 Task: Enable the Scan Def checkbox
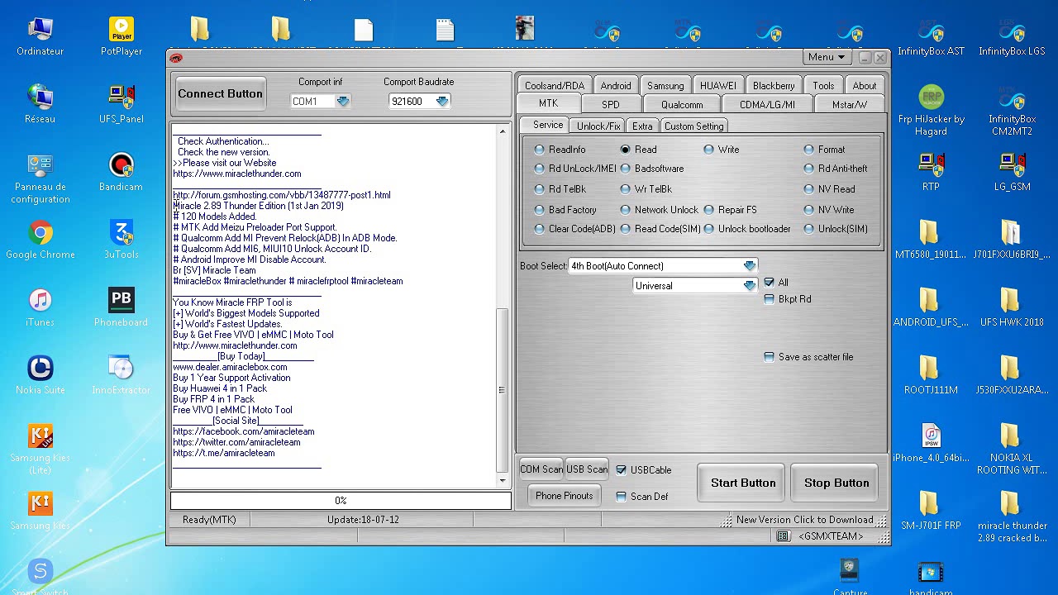622,497
